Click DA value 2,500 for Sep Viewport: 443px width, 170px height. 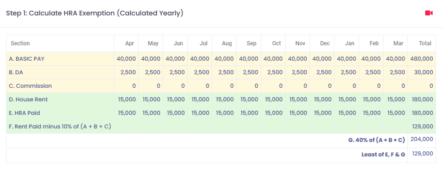coord(251,72)
